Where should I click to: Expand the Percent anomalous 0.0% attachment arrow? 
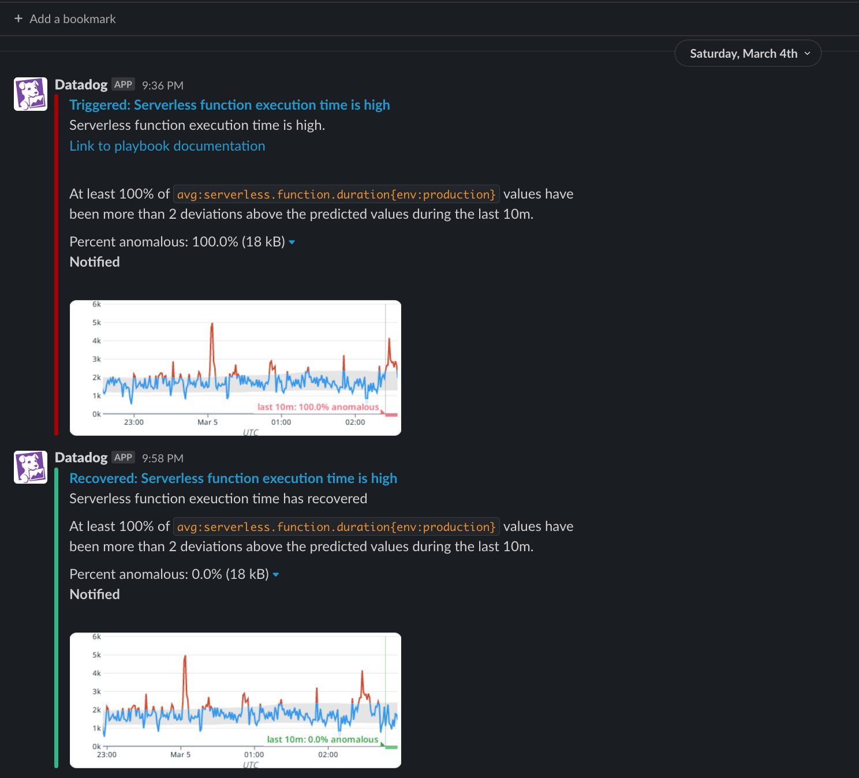tap(276, 575)
